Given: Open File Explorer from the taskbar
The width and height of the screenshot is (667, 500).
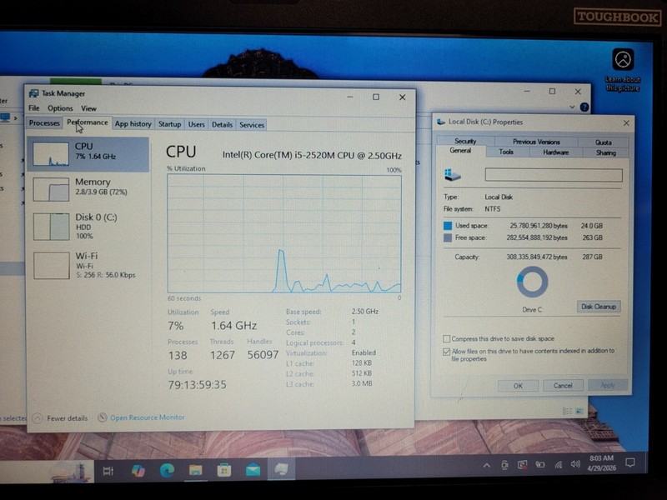Looking at the screenshot, I should tap(196, 470).
